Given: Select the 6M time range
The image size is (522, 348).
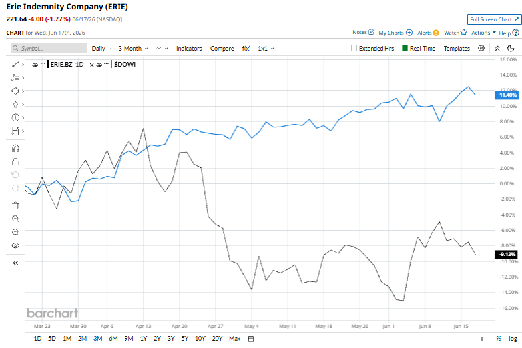Looking at the screenshot, I should (113, 339).
